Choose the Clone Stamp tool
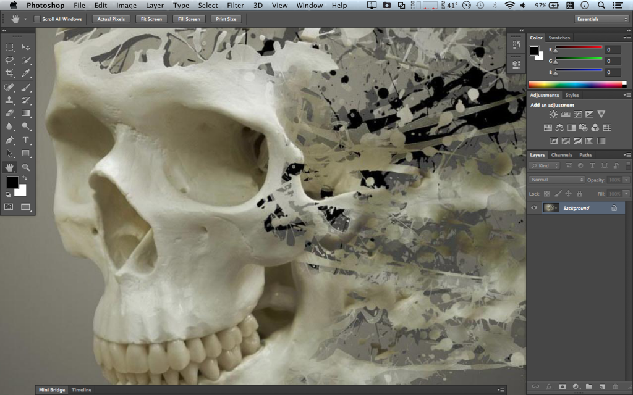This screenshot has width=633, height=395. coord(9,100)
